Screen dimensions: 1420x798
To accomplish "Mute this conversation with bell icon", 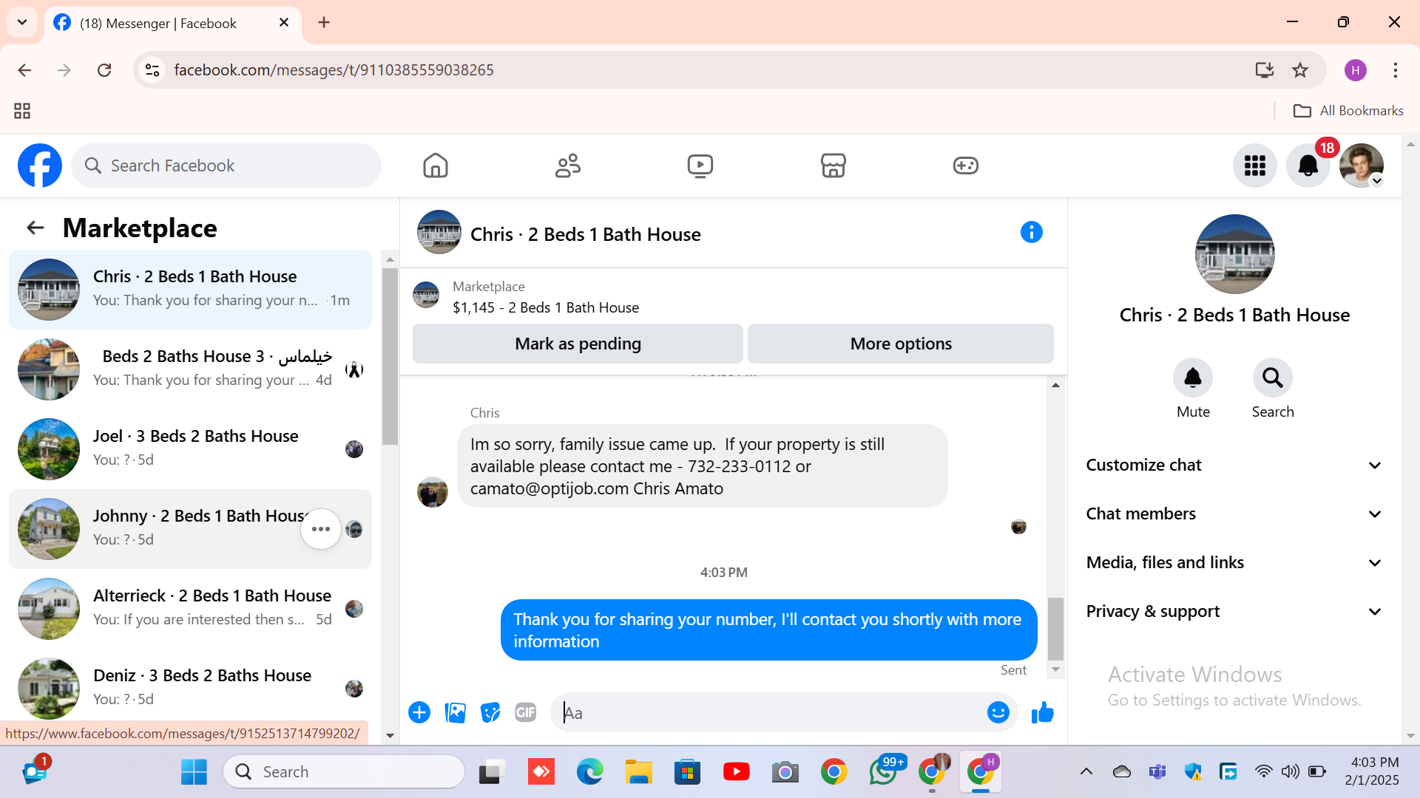I will (x=1192, y=378).
